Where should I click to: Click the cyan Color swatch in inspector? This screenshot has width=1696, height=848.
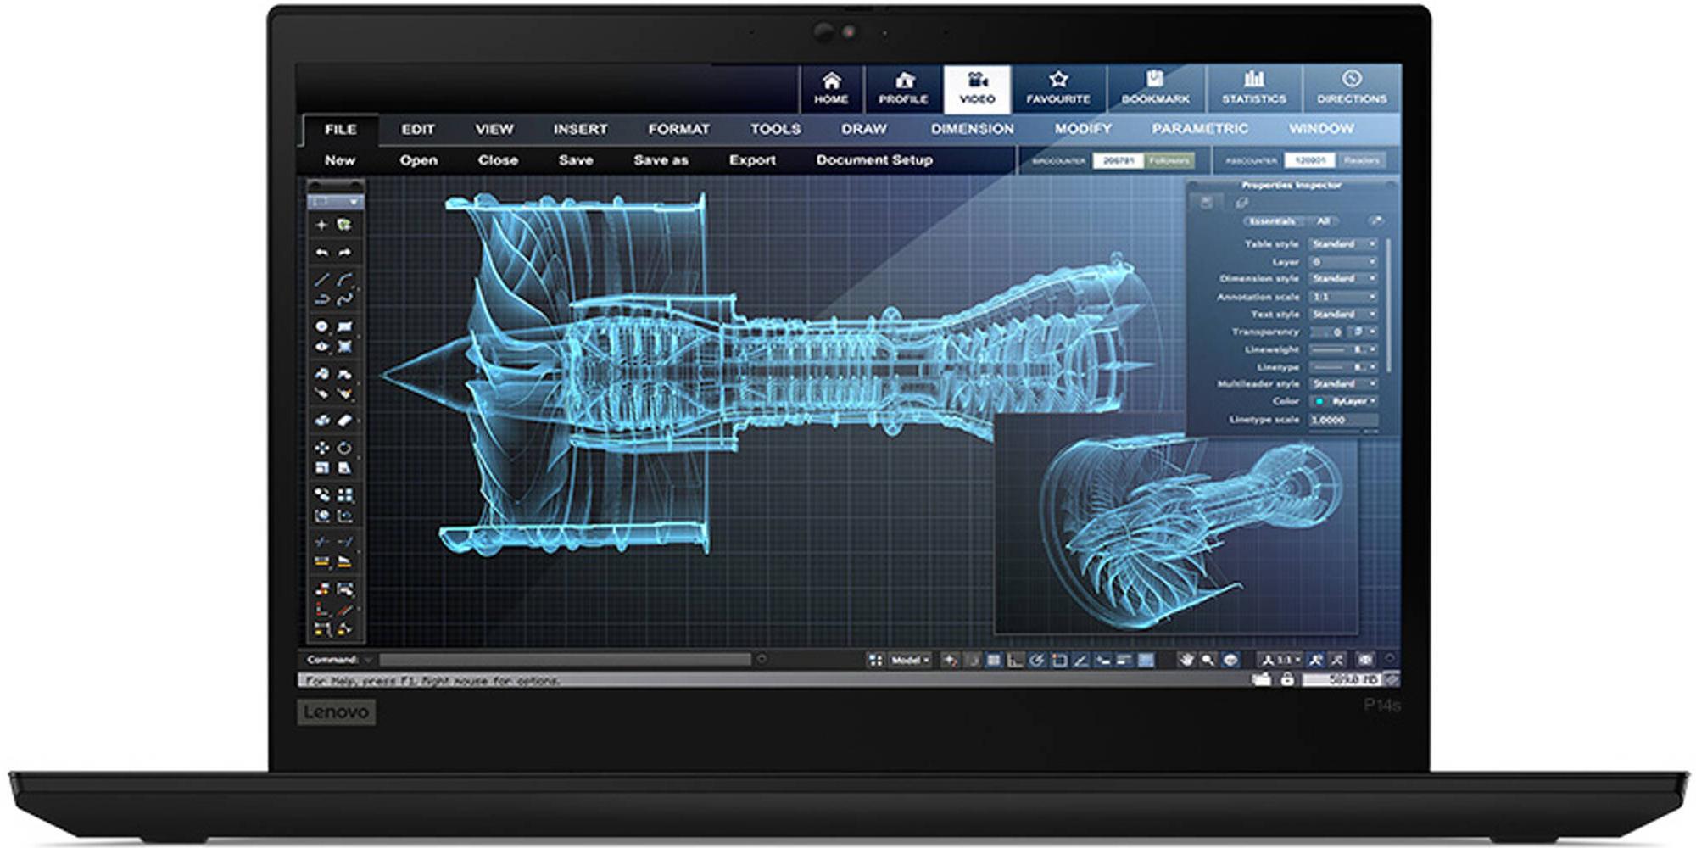[x=1319, y=401]
